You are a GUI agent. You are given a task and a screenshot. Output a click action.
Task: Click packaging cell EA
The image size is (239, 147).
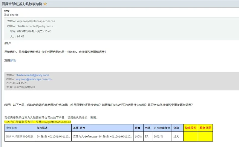[148, 136]
